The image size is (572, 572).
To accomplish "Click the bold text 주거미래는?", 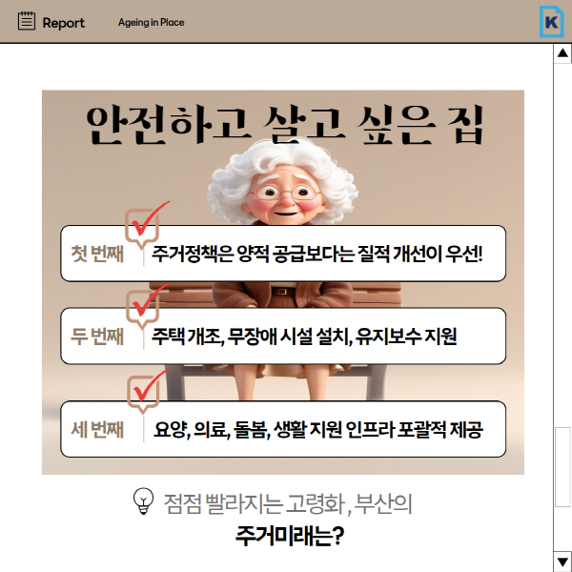I will [x=290, y=536].
